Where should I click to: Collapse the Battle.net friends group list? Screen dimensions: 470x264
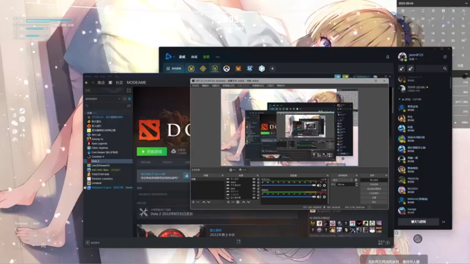coord(399,99)
